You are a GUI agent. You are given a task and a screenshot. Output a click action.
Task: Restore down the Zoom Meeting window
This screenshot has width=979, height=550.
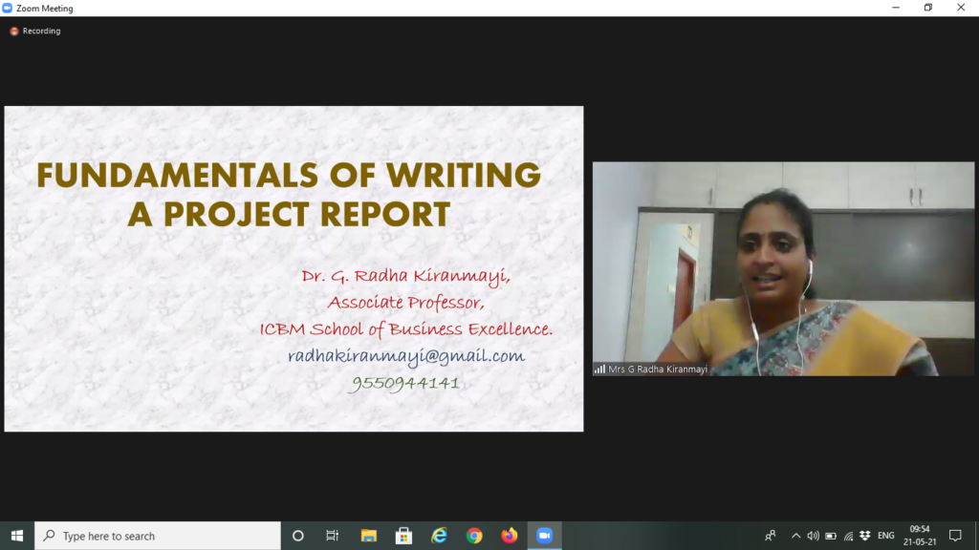(927, 8)
